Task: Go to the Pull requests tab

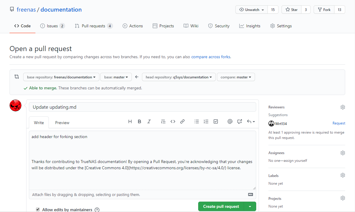Action: point(93,26)
